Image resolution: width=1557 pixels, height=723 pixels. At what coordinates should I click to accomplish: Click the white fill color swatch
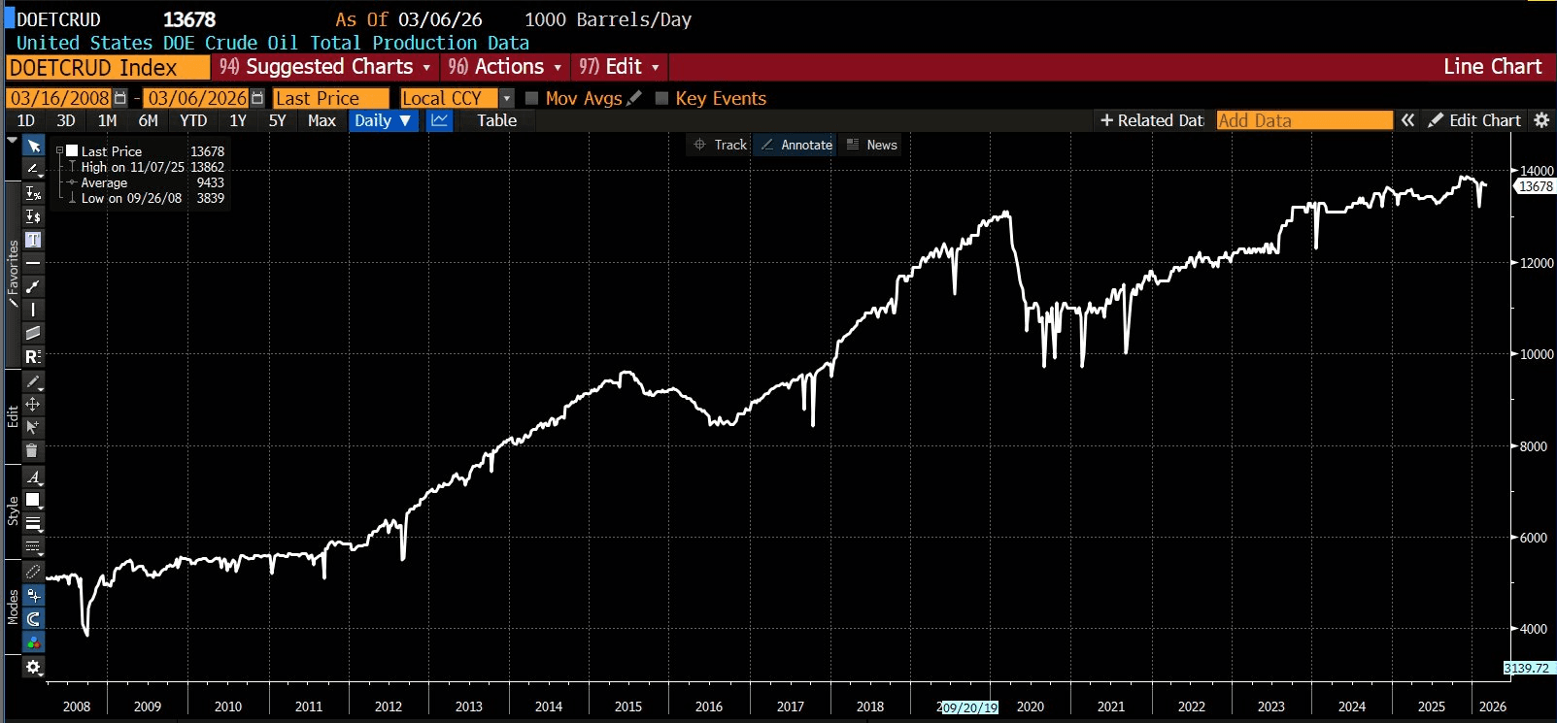pos(33,500)
